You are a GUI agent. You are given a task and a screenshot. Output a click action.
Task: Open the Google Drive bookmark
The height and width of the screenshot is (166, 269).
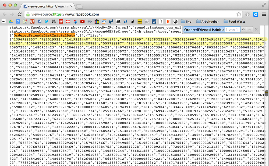coord(11,22)
